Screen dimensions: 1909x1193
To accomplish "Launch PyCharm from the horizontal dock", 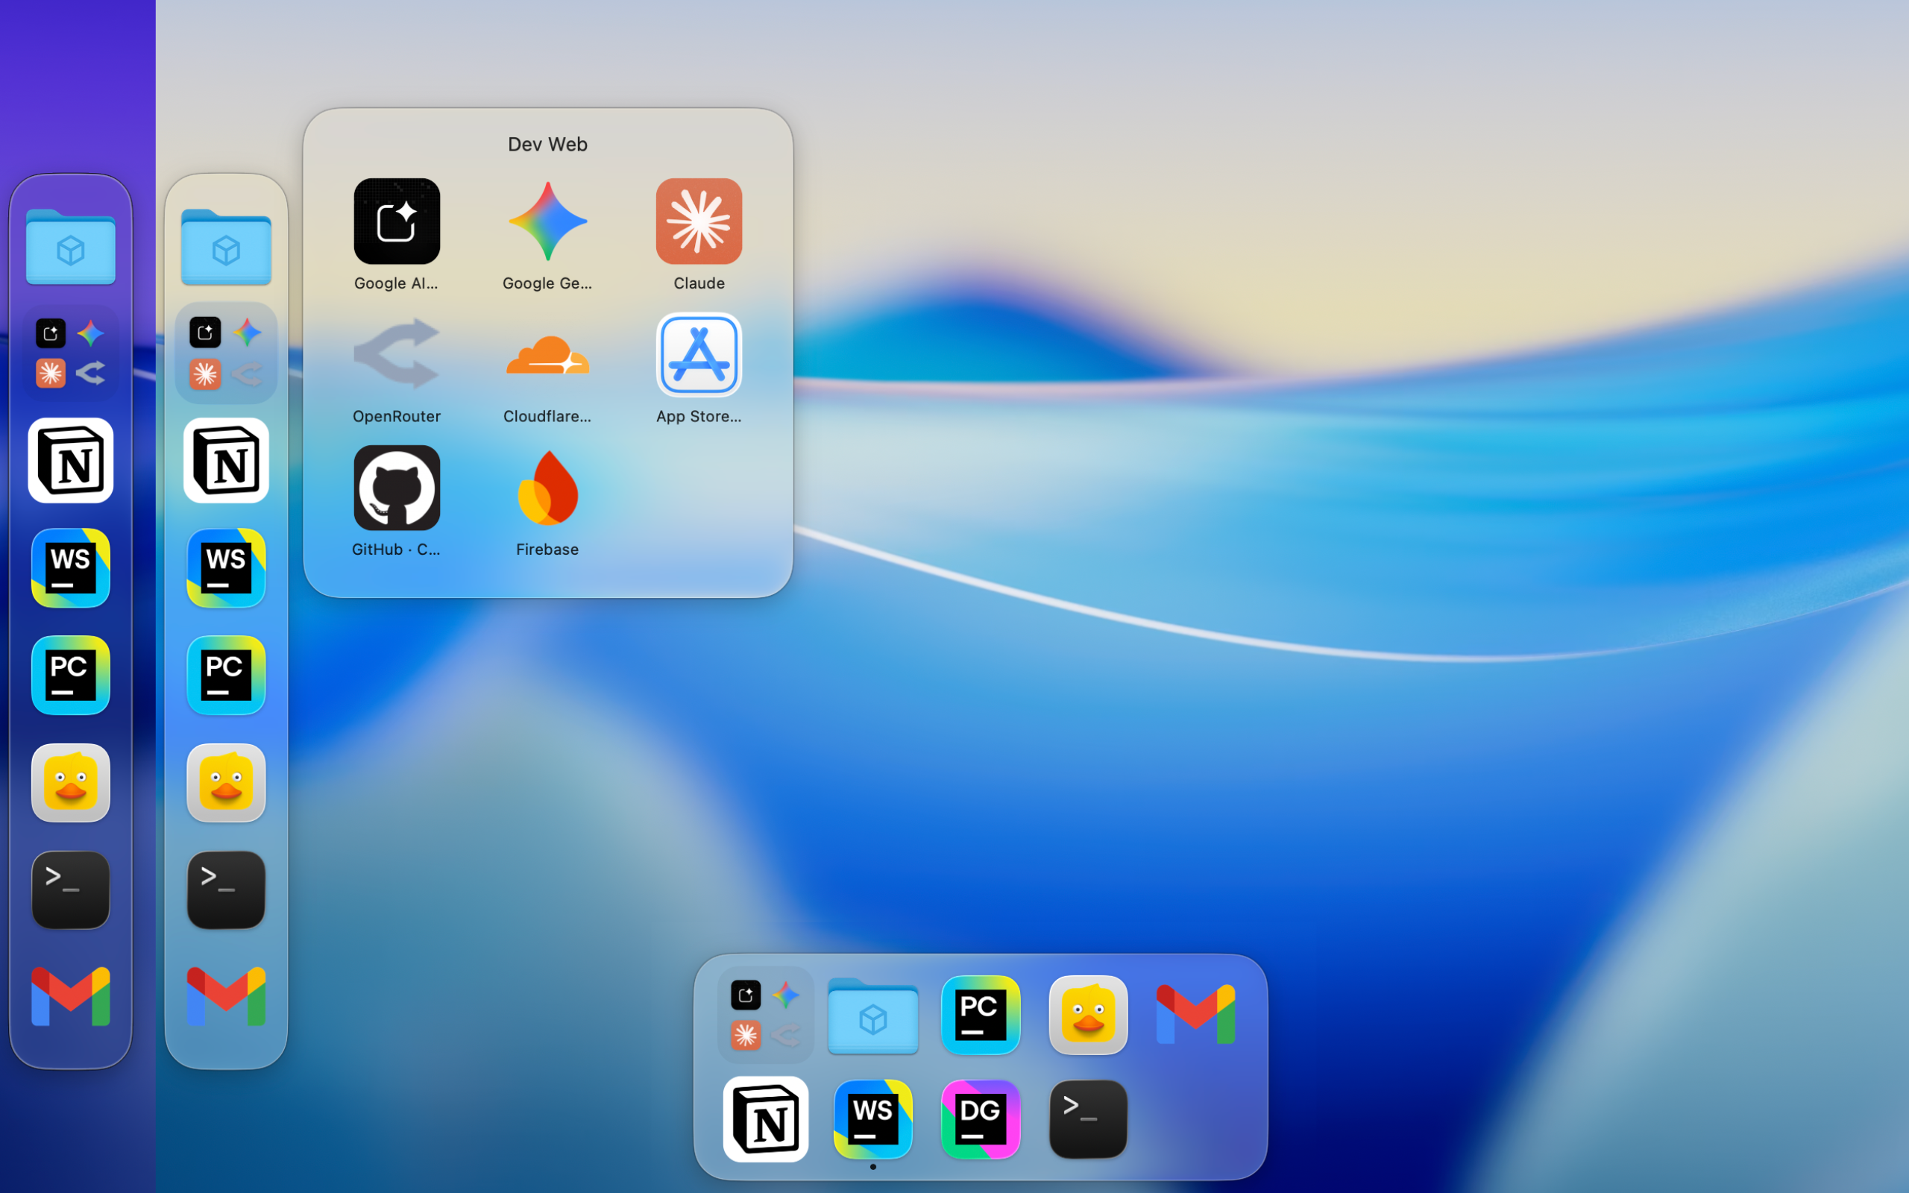I will point(981,1016).
